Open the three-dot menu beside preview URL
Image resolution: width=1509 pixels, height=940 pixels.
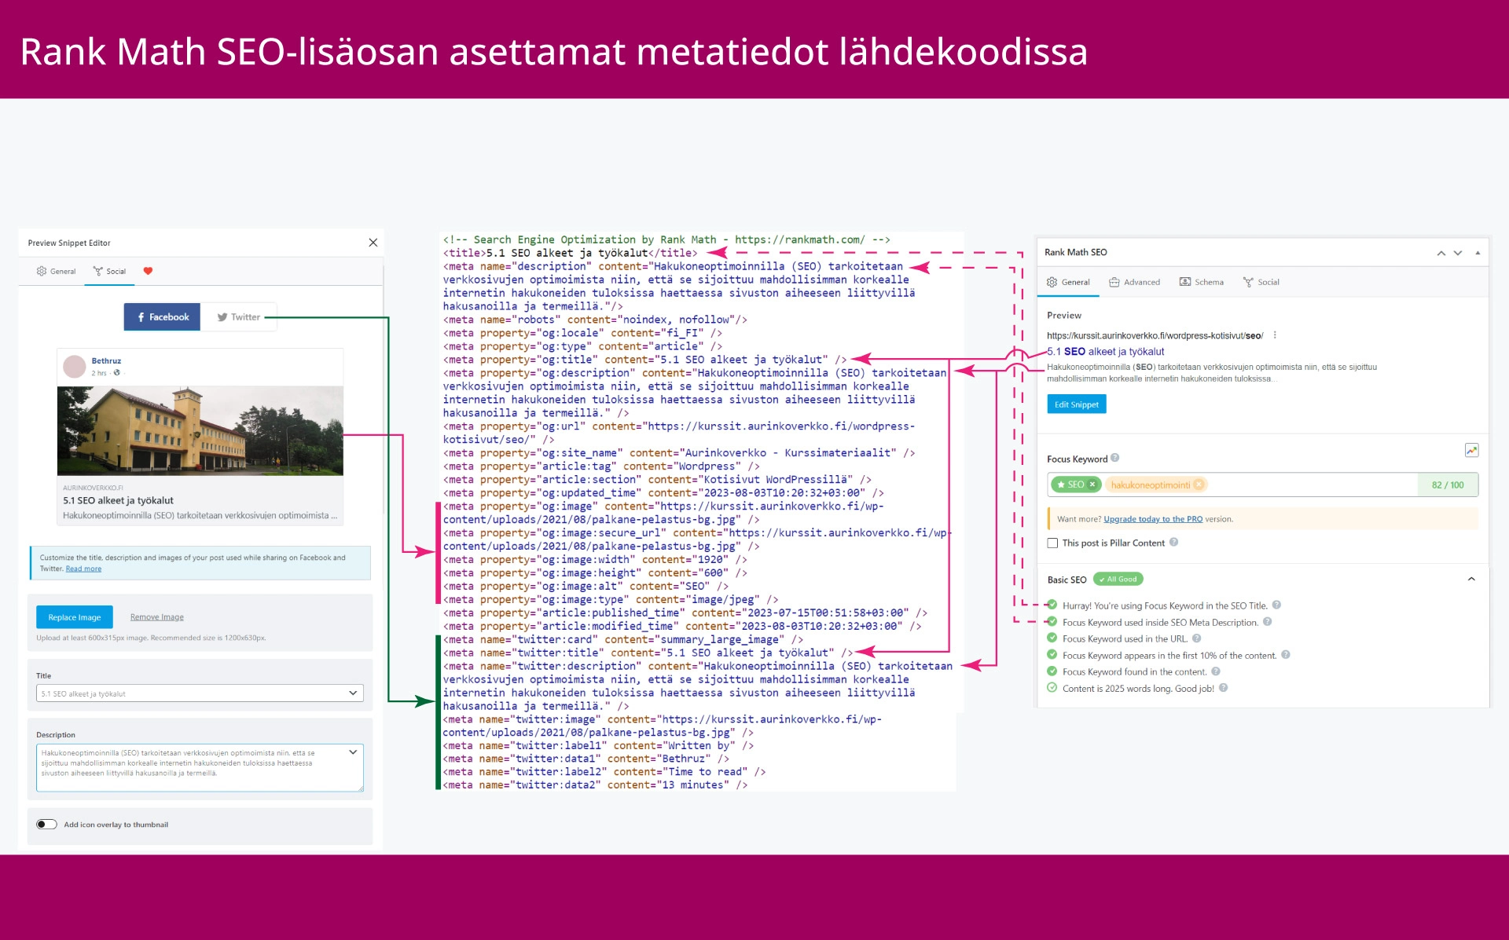click(1275, 335)
